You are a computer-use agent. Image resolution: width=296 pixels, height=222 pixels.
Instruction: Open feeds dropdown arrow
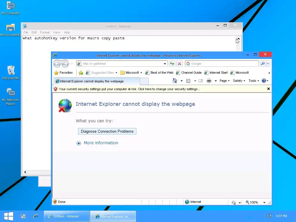[195, 81]
